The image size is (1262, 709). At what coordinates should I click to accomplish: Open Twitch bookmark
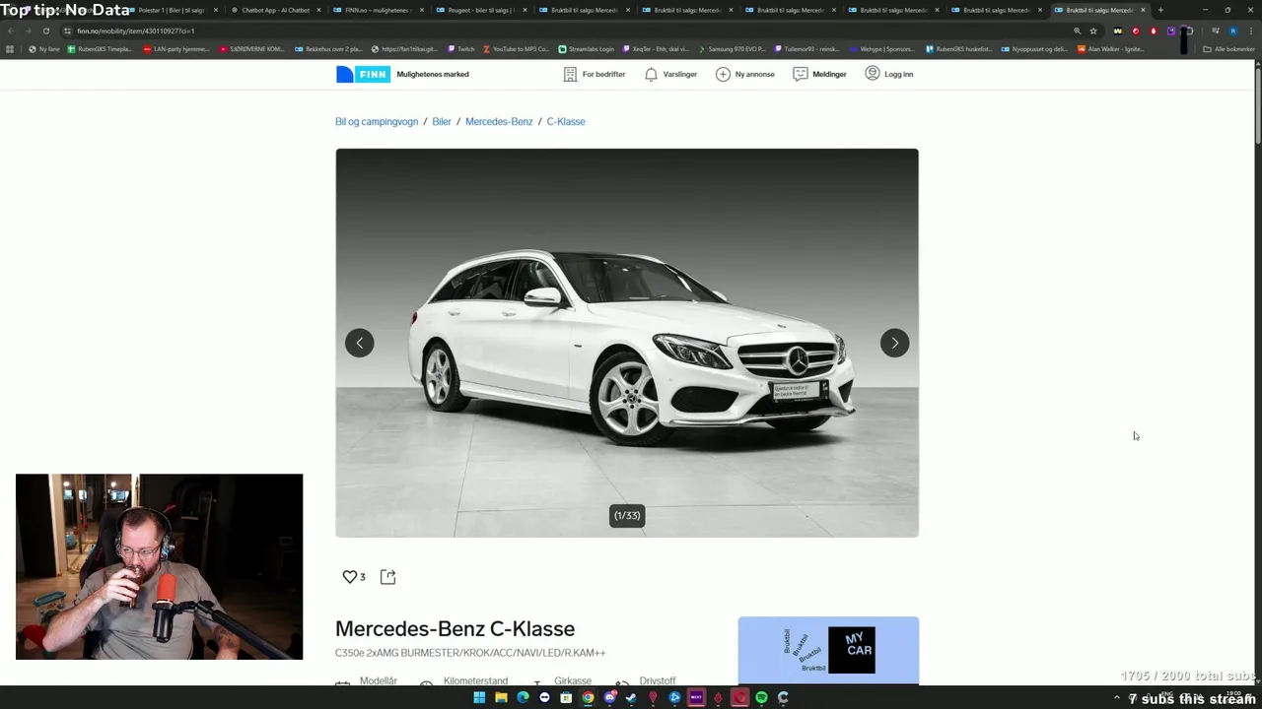click(460, 48)
